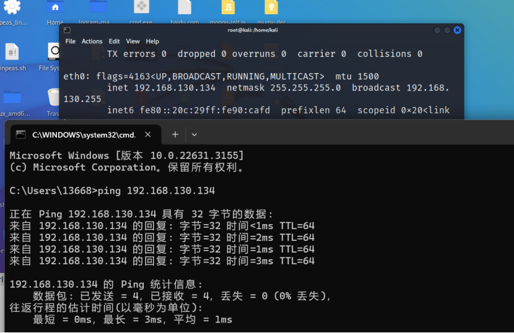Click the Microsoft Windows version 10.0.22631.3155 line
Viewport: 514px width, 333px height.
point(126,155)
